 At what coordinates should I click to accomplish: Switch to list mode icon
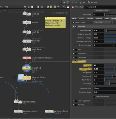point(32,7)
